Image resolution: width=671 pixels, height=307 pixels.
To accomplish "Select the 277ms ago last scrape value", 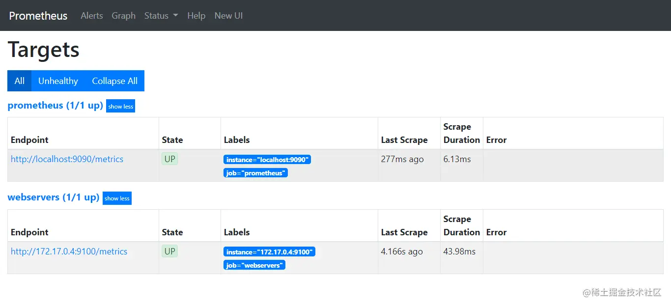I will pos(402,159).
